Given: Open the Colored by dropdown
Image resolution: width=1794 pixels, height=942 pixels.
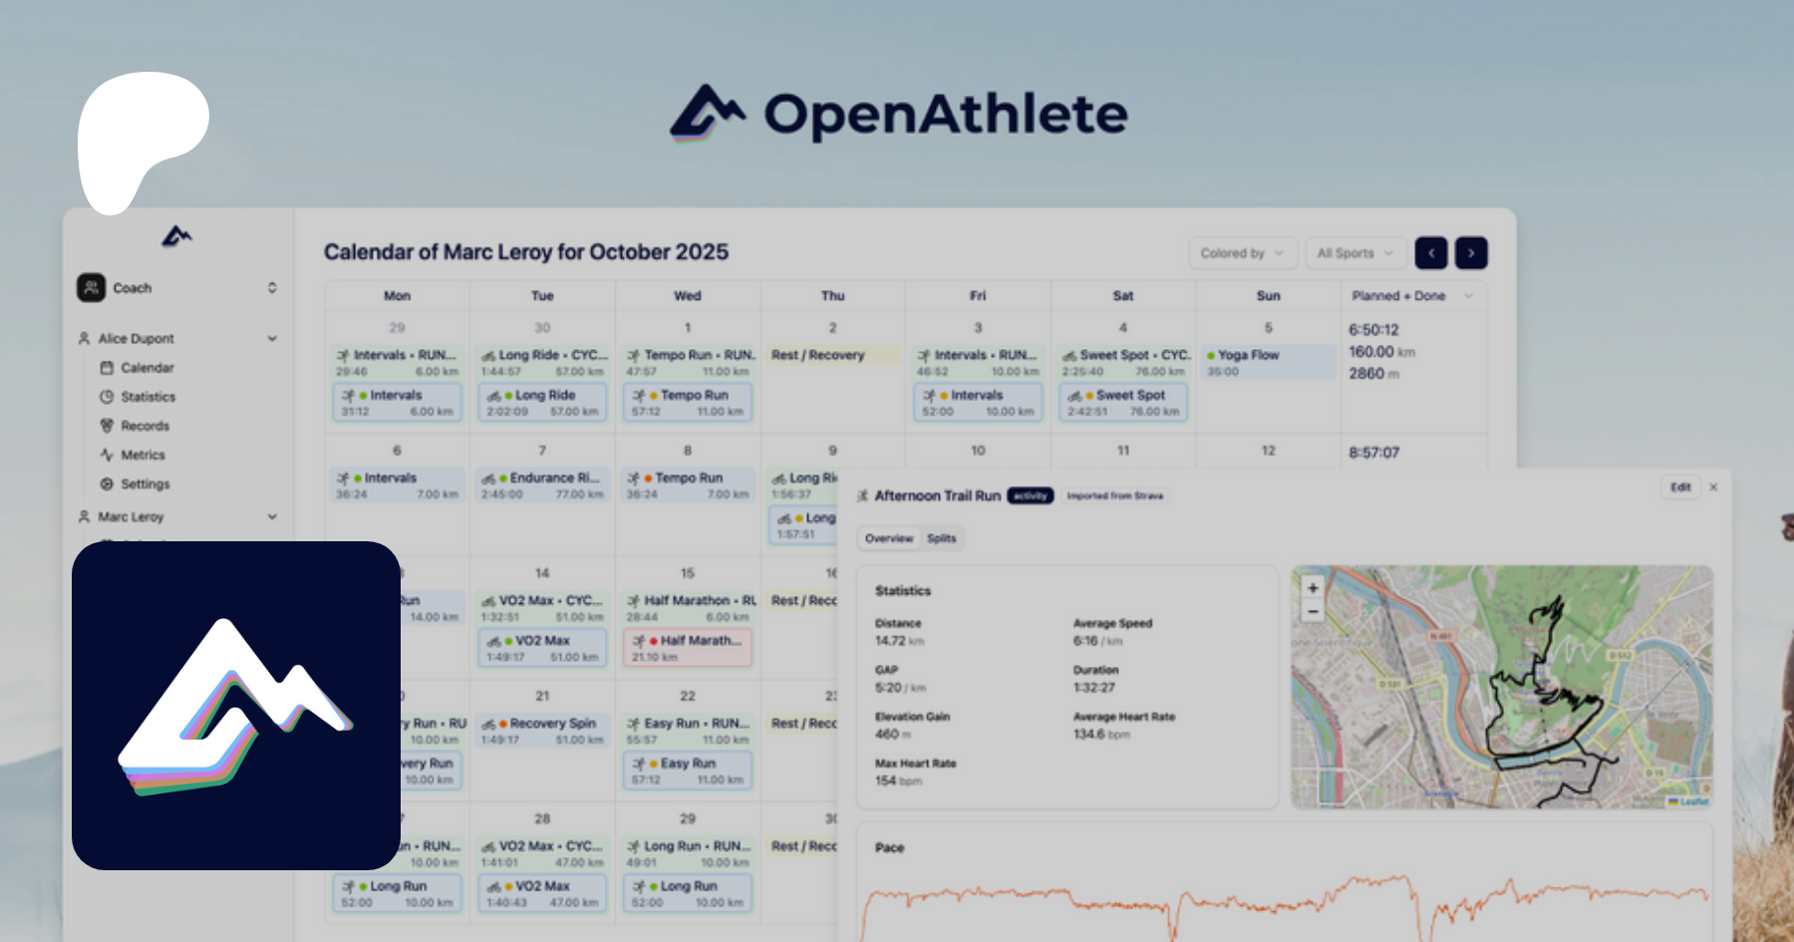Looking at the screenshot, I should [x=1242, y=253].
